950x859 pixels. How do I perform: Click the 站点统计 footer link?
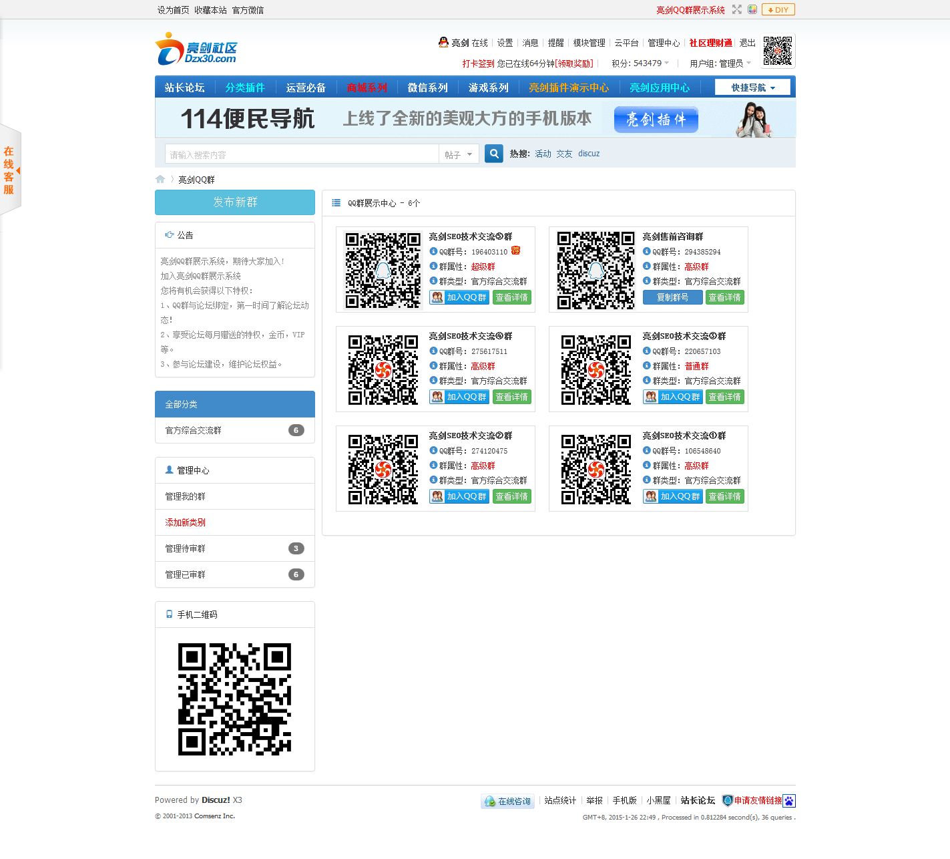[560, 800]
